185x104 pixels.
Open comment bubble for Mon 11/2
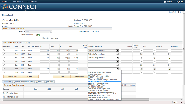[3, 68]
